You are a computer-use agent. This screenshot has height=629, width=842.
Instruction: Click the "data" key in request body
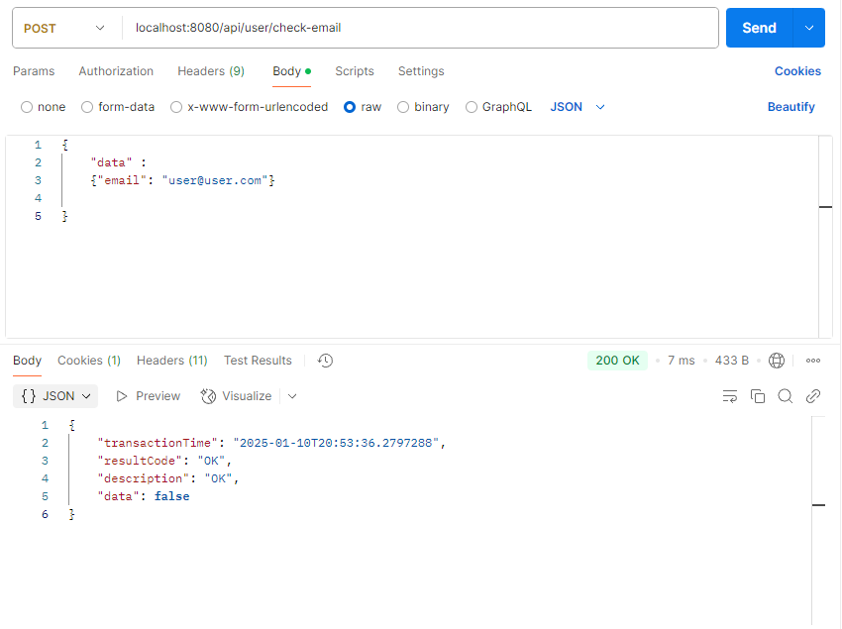111,162
